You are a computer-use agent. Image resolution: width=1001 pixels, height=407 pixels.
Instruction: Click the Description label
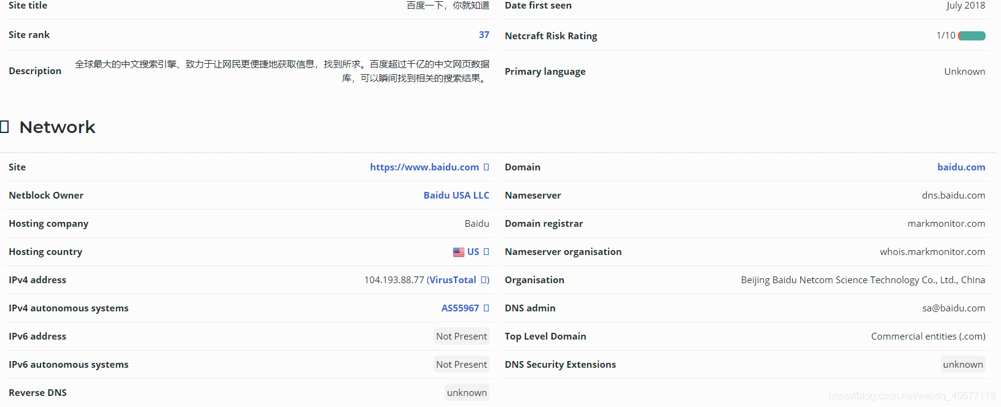(x=35, y=71)
